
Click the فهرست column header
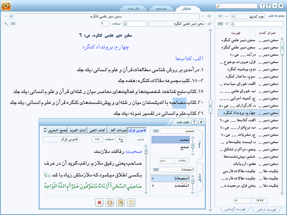point(236,33)
